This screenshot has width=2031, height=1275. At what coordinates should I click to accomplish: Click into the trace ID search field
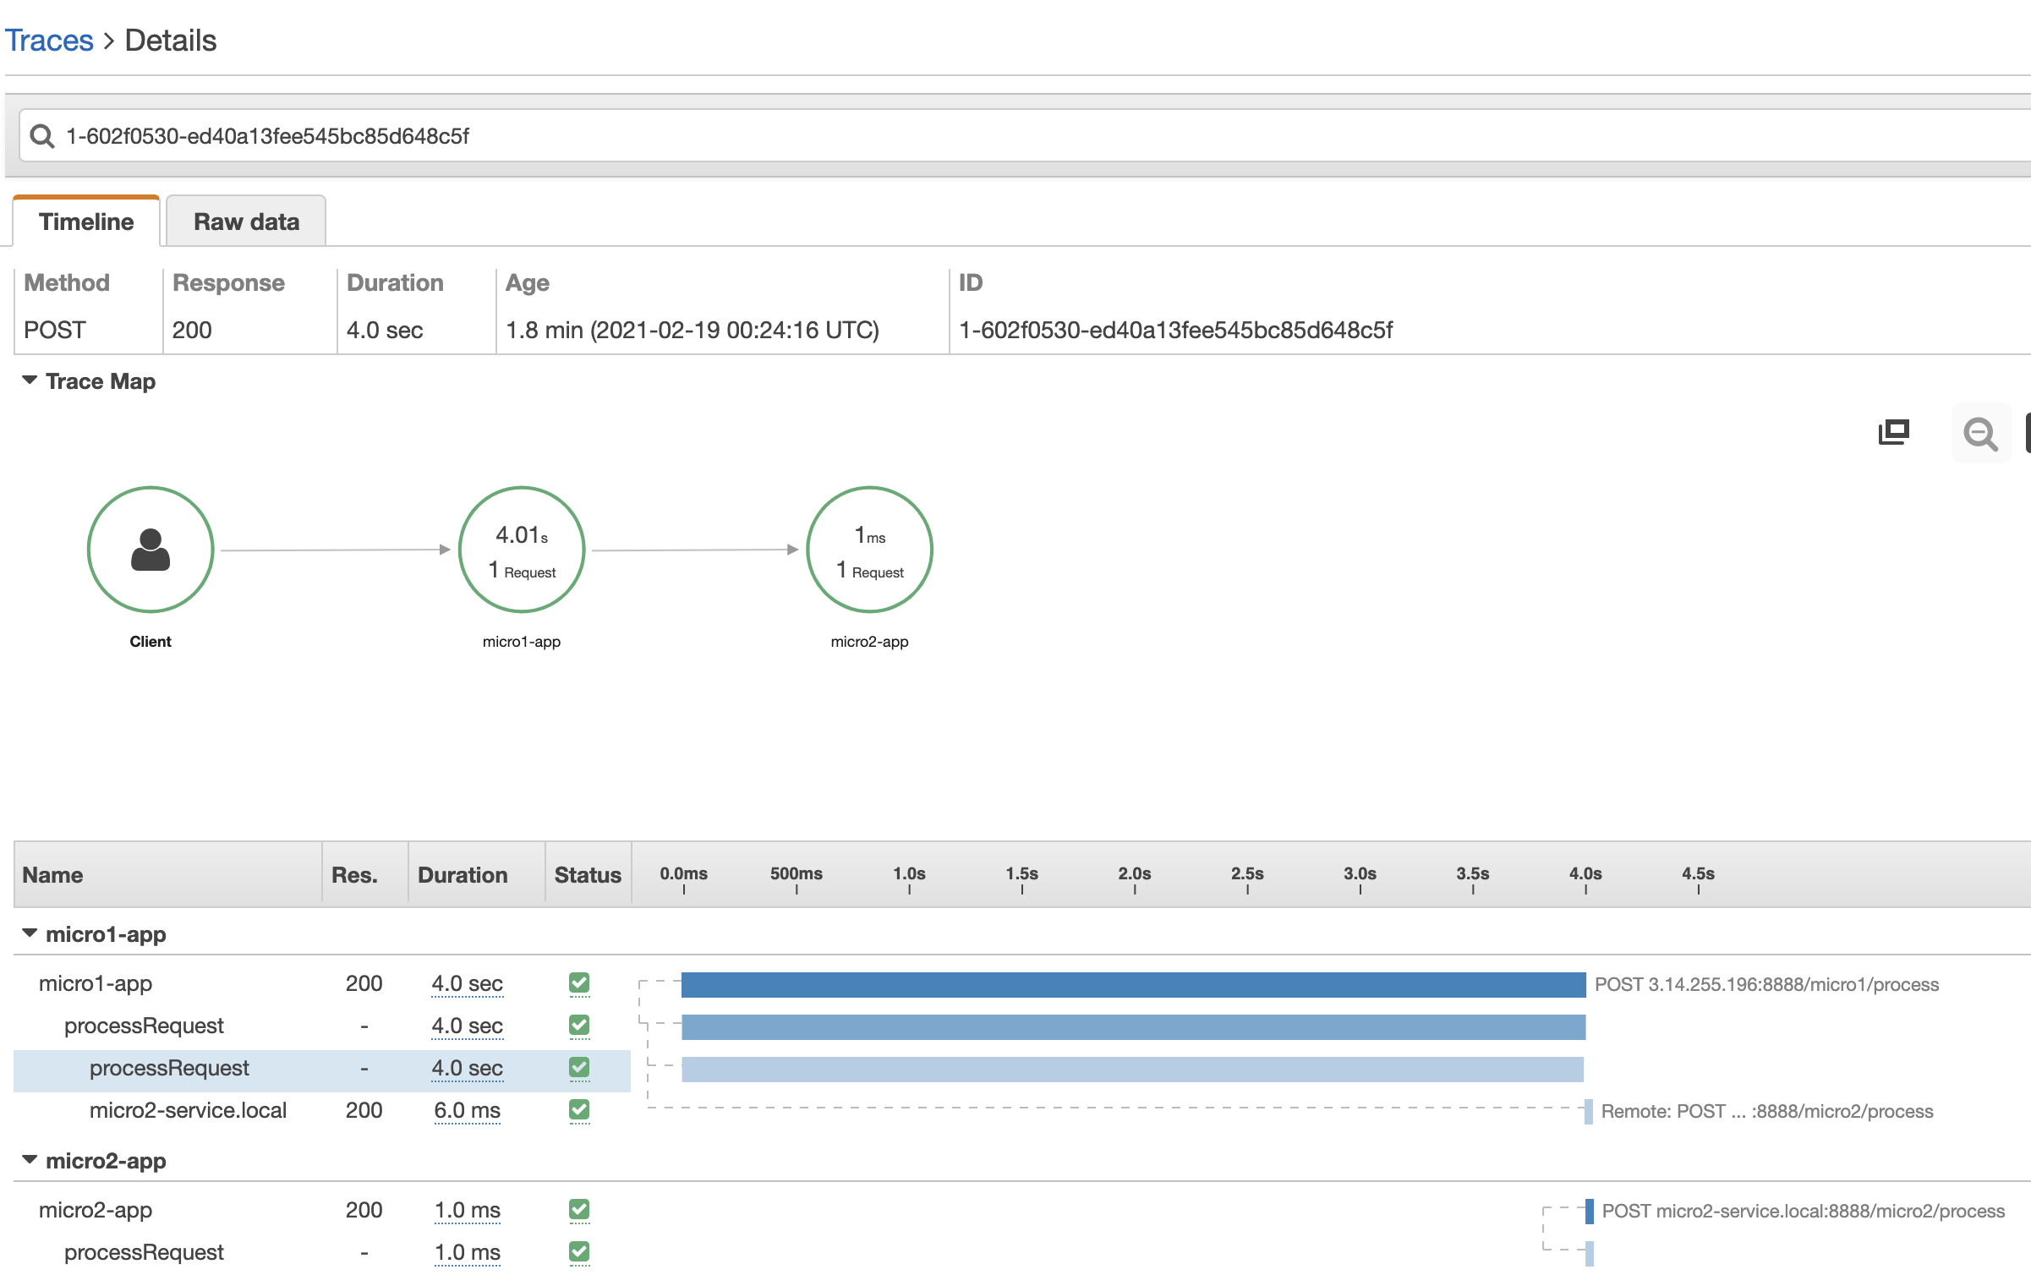click(1015, 136)
